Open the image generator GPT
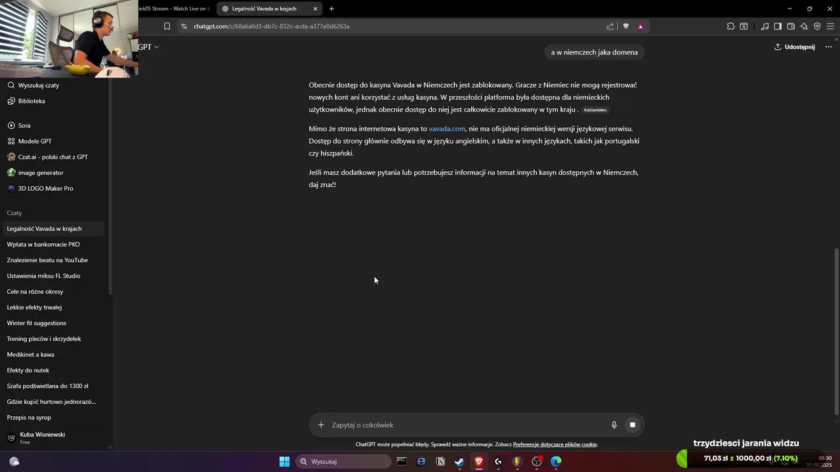 click(x=41, y=172)
